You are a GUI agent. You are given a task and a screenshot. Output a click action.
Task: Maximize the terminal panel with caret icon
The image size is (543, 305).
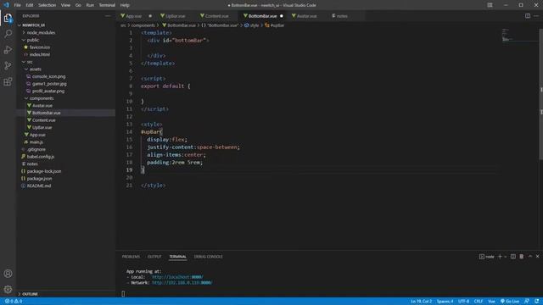530,257
